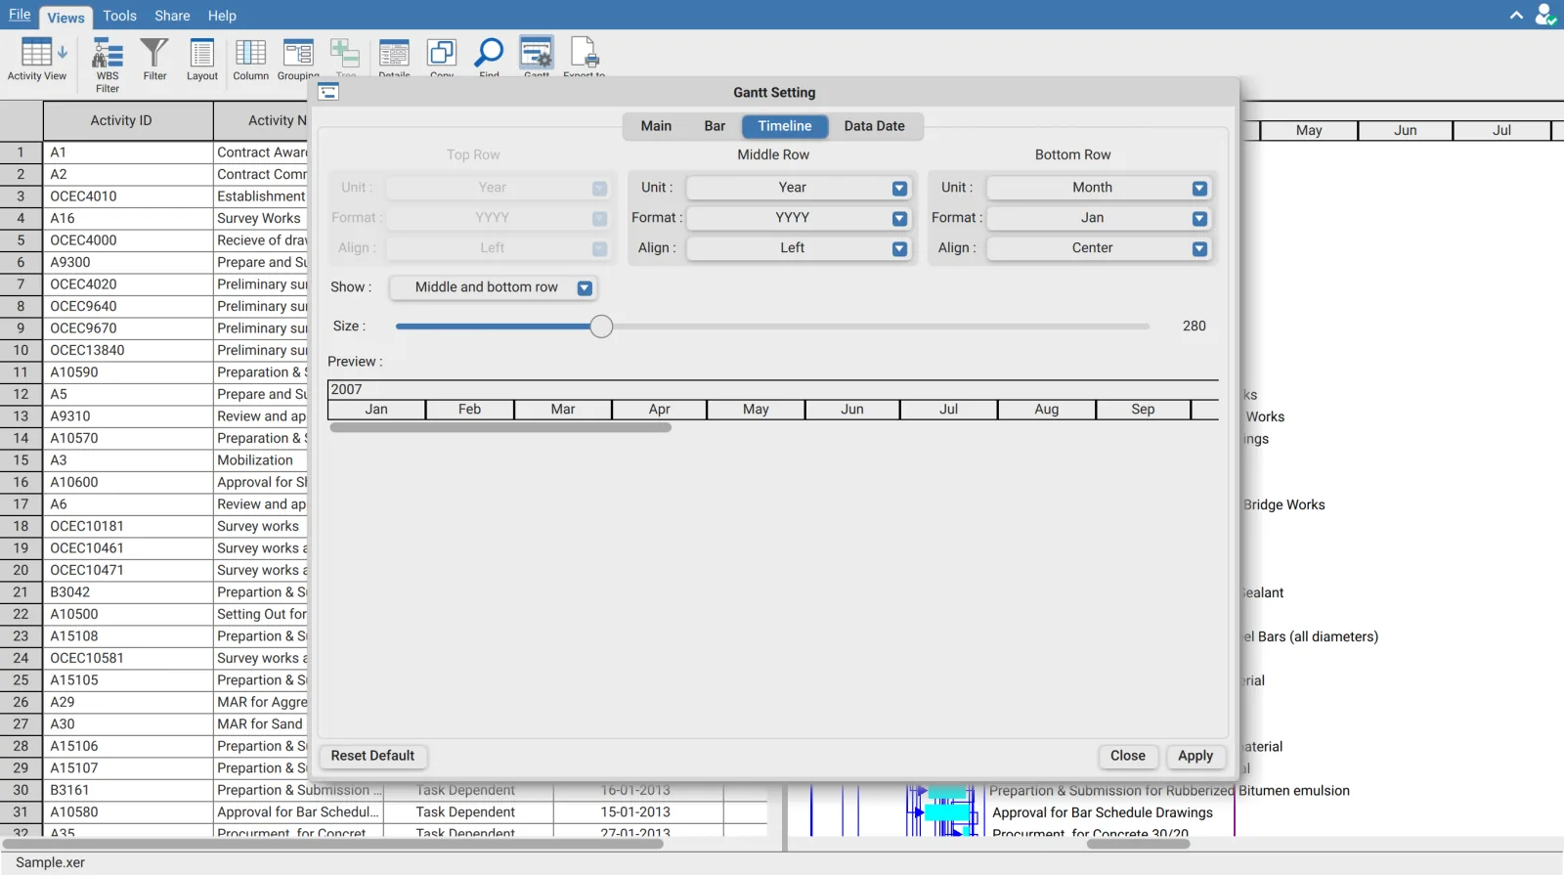Open the Activity View toolbar icon

[x=37, y=60]
